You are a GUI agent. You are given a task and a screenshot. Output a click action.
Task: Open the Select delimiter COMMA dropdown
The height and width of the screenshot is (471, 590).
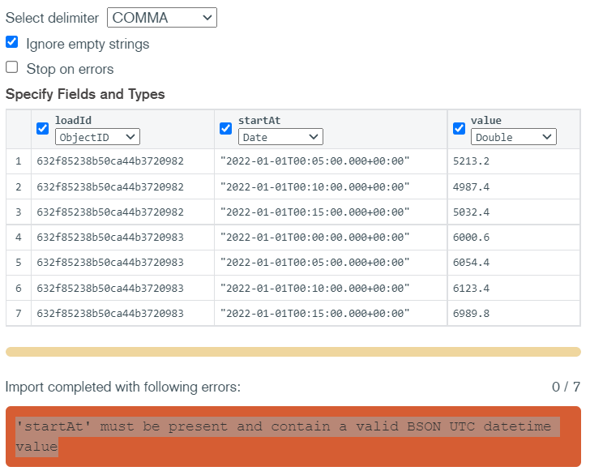point(162,18)
